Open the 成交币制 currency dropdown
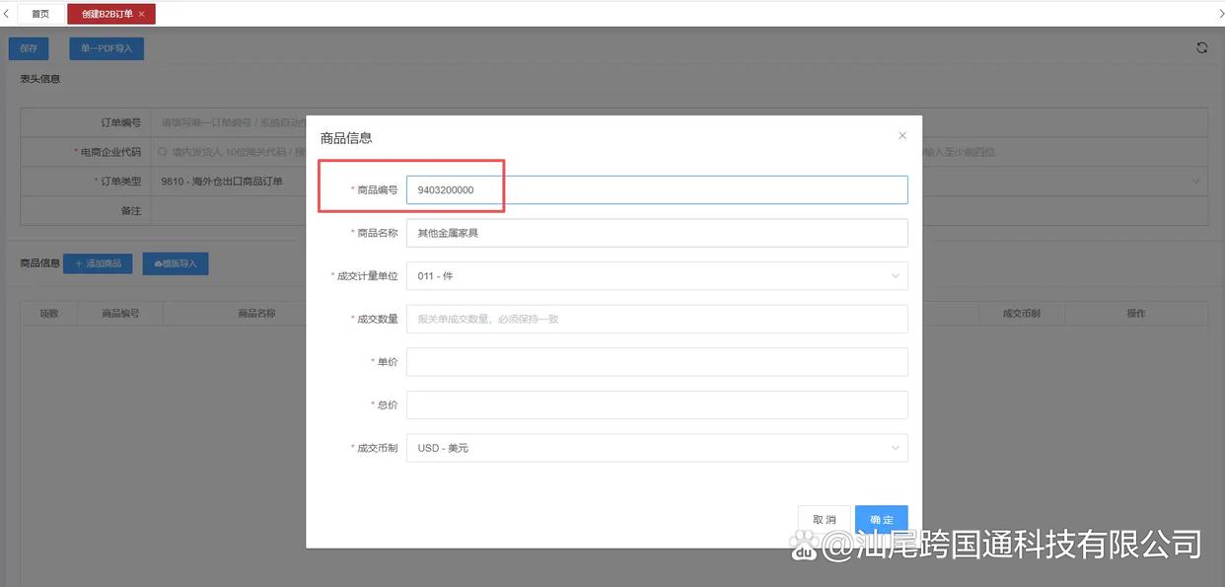The width and height of the screenshot is (1225, 587). (656, 448)
